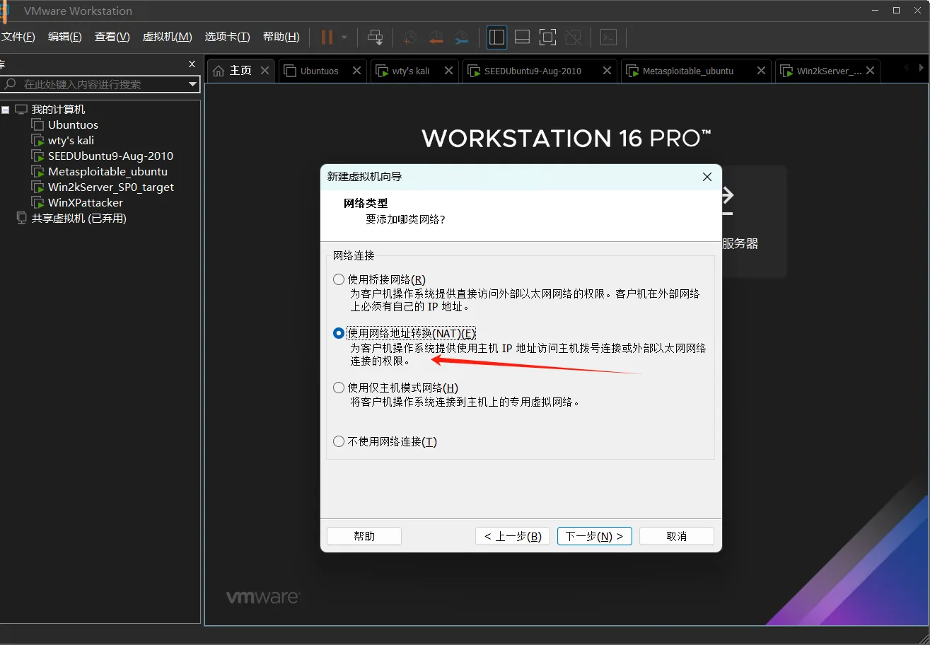Image resolution: width=930 pixels, height=645 pixels.
Task: Select Metasploitable_ubuntu in the library tree
Action: [x=107, y=172]
